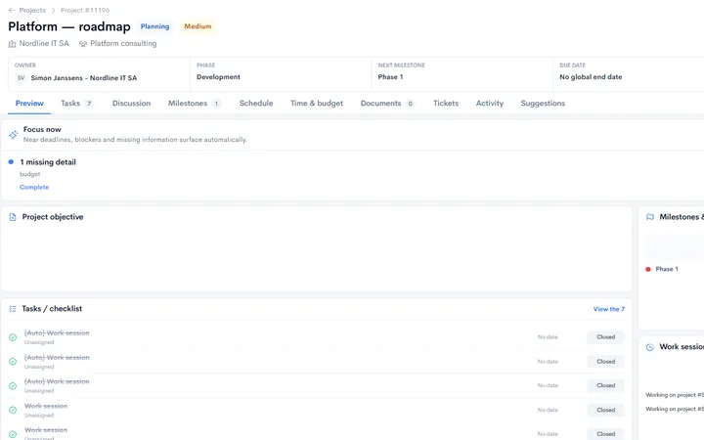Toggle the first (Auto) Work session checkmark
The height and width of the screenshot is (440, 704).
tap(13, 337)
